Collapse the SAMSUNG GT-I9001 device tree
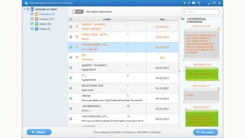 coord(24,9)
